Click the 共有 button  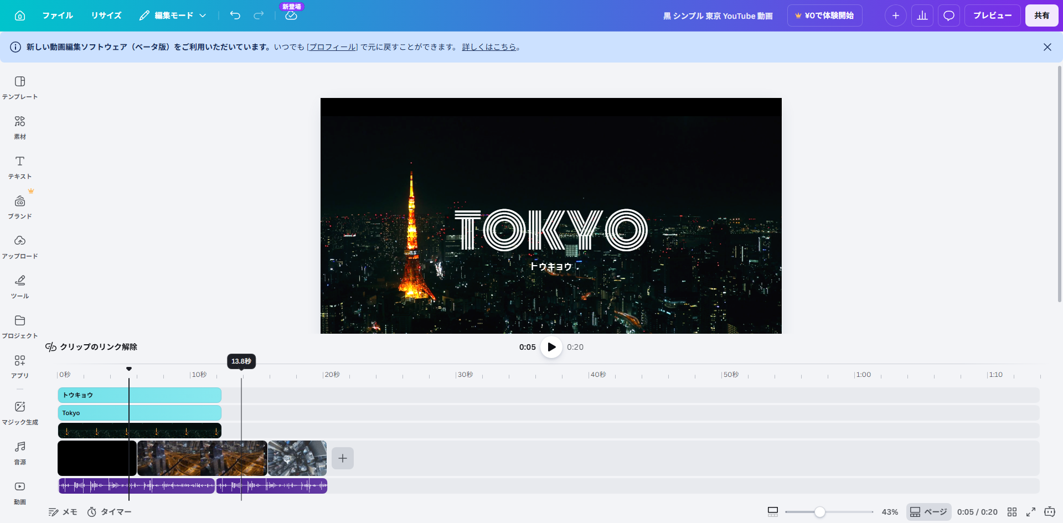pos(1042,15)
